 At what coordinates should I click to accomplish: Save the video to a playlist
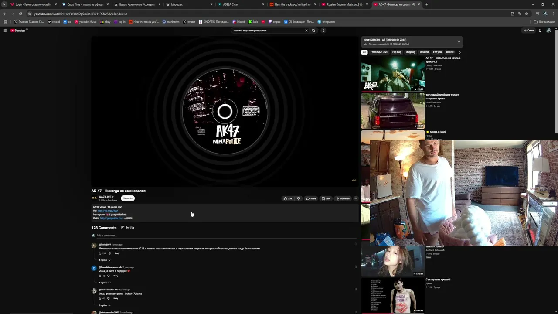pos(326,198)
